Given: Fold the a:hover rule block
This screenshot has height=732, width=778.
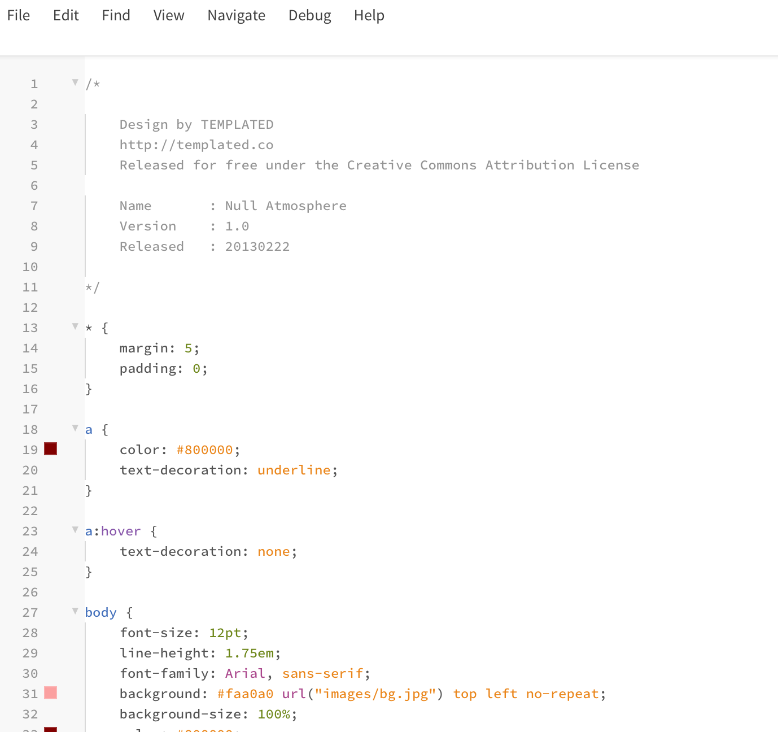Looking at the screenshot, I should point(75,530).
